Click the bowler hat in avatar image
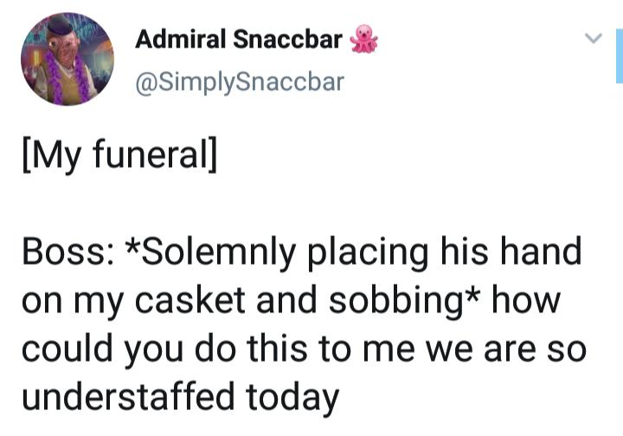Image resolution: width=623 pixels, height=436 pixels. 61,24
